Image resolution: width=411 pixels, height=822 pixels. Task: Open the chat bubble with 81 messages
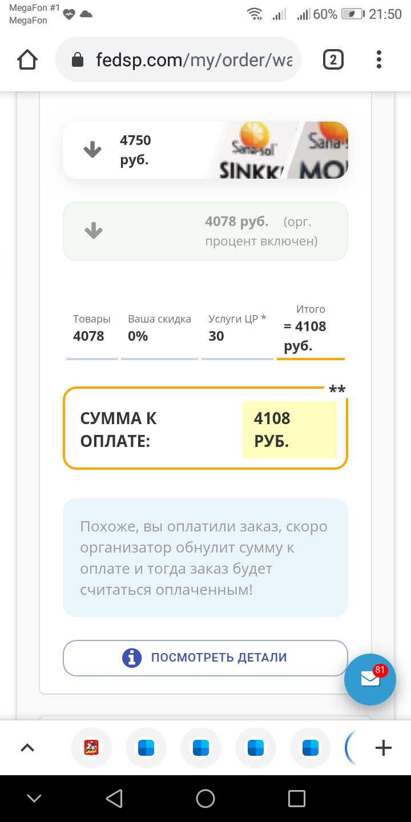pos(370,679)
